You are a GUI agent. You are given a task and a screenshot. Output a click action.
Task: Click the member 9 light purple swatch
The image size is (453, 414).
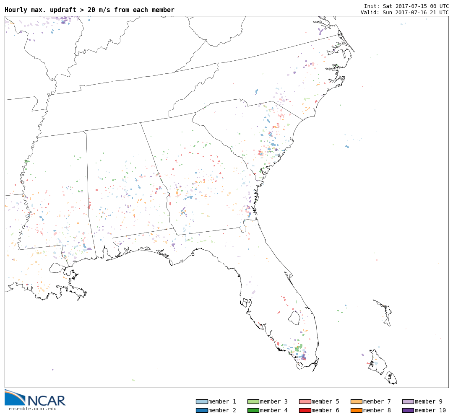coord(408,401)
